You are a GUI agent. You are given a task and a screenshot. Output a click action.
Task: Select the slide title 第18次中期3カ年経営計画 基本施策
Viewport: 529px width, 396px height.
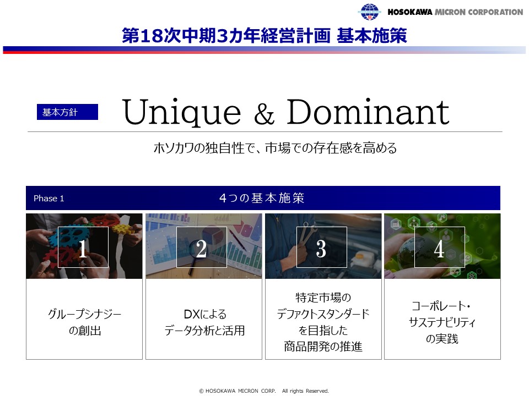point(264,36)
